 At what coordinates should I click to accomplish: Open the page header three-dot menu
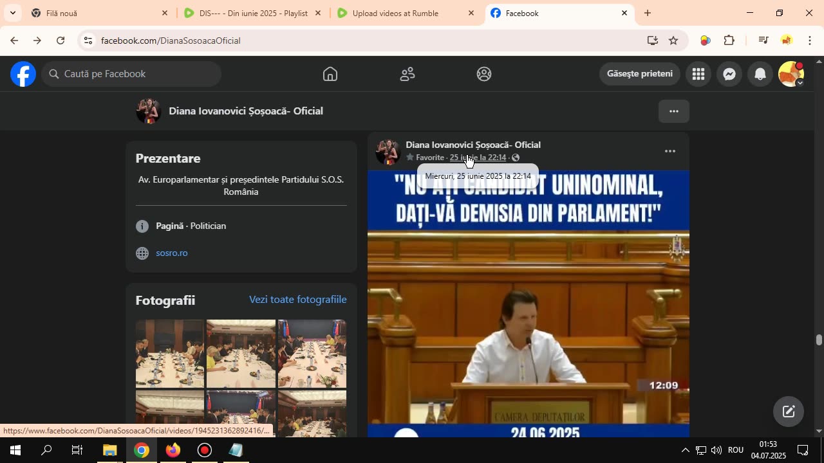pos(674,111)
